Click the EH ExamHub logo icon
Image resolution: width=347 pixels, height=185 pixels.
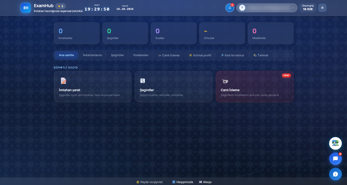[26, 8]
